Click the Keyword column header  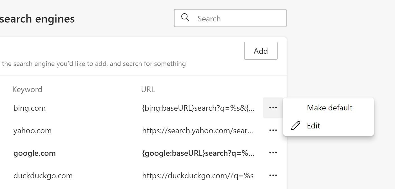27,90
